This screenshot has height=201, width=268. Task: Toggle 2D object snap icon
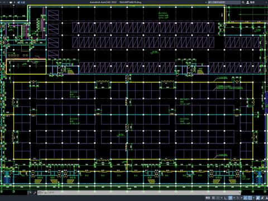tap(250, 198)
